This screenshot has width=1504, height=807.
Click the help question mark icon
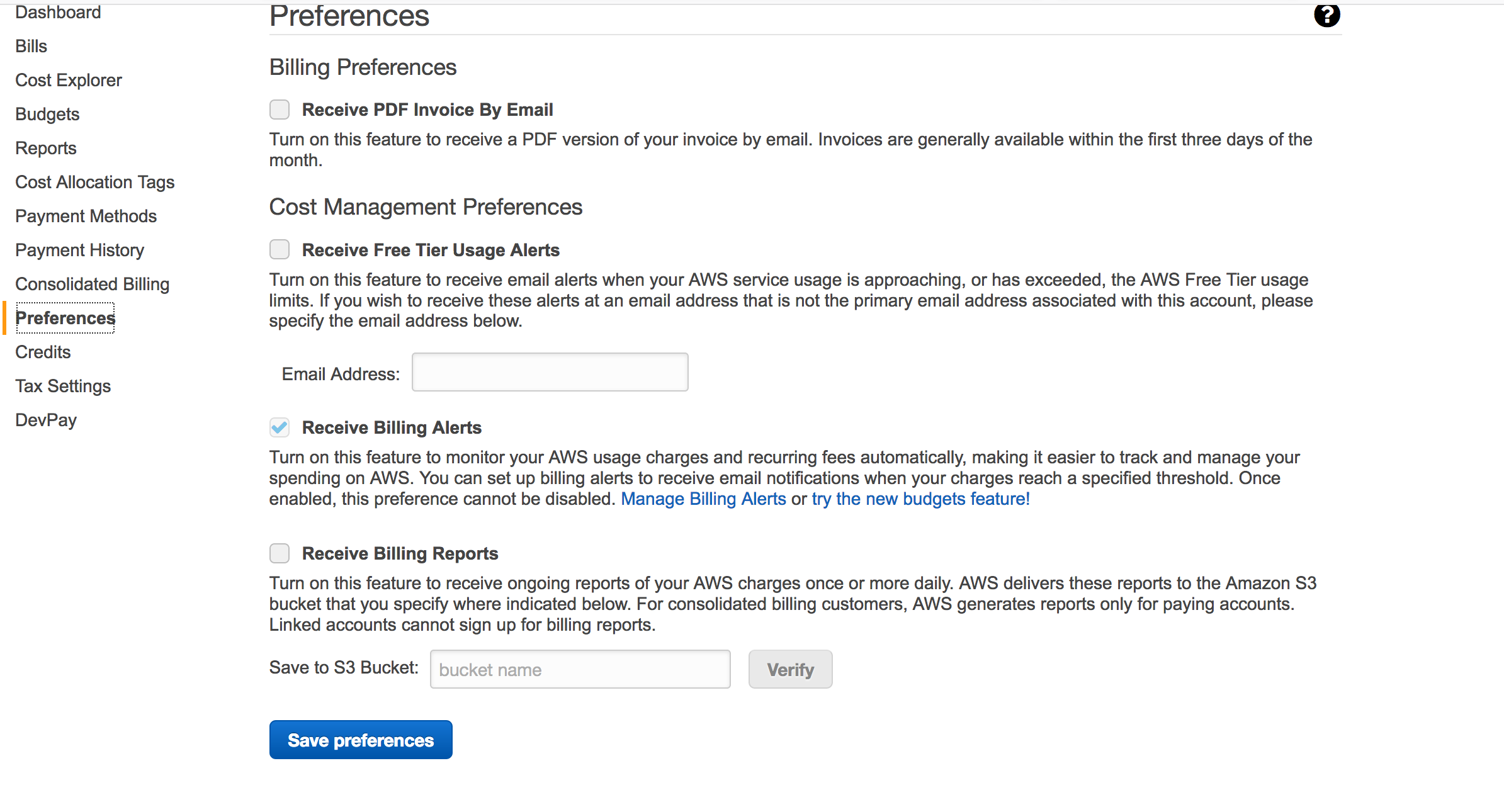click(1326, 15)
